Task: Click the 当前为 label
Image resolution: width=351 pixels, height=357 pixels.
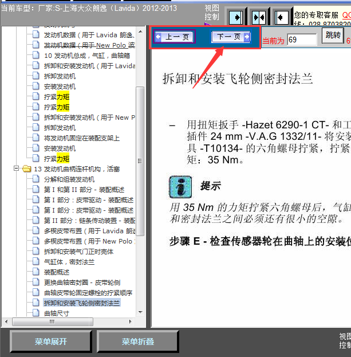Action: click(273, 41)
